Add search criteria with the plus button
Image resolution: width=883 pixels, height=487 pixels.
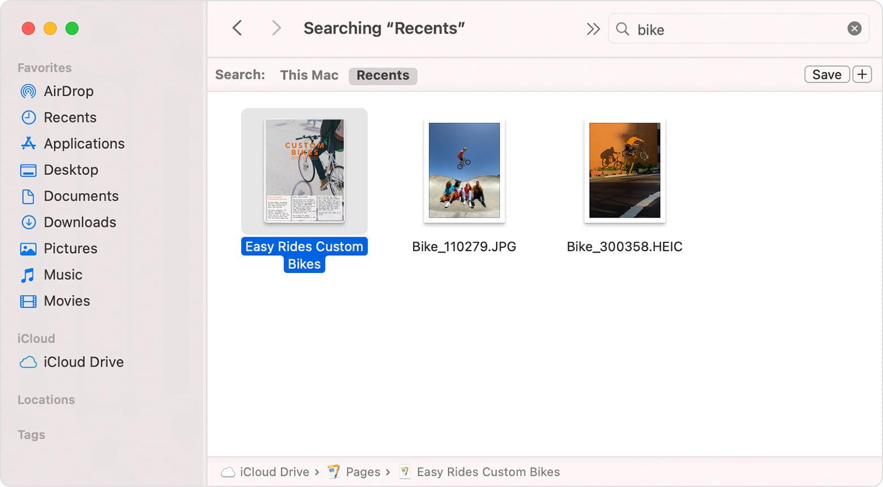click(x=862, y=74)
